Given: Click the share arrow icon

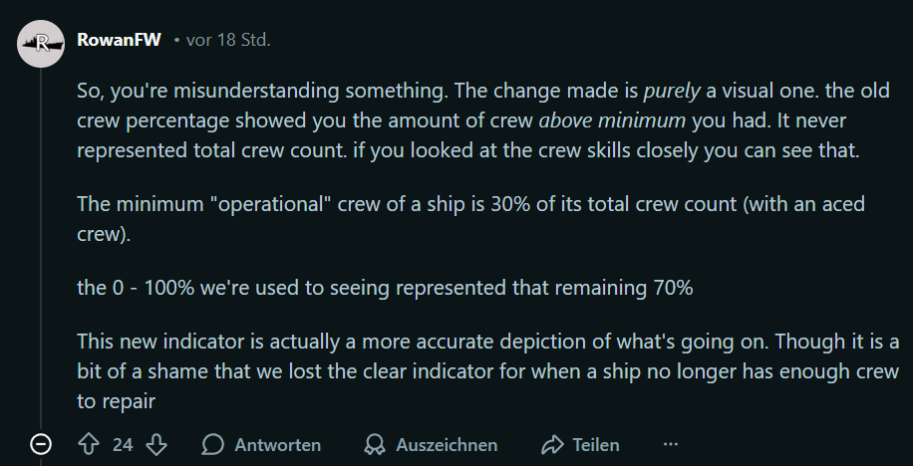Looking at the screenshot, I should [551, 444].
